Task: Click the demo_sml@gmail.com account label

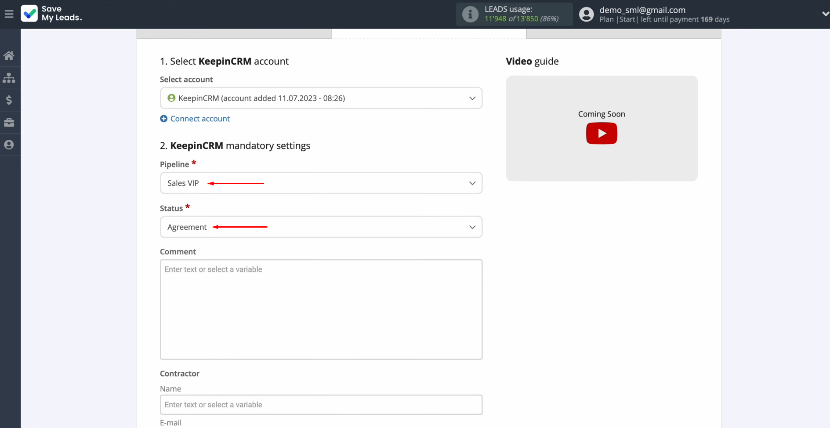Action: 642,10
